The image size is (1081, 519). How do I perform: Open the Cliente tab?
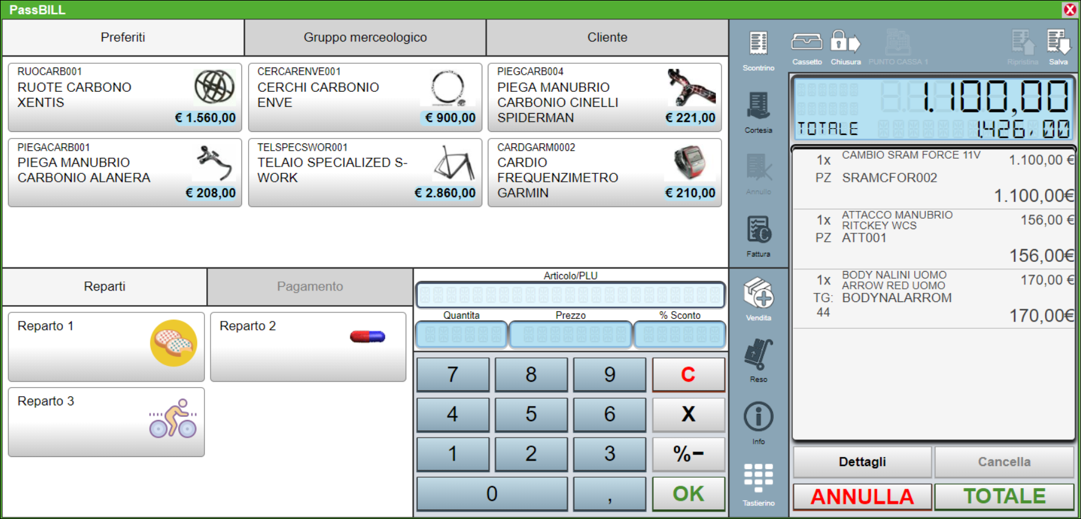click(x=607, y=38)
